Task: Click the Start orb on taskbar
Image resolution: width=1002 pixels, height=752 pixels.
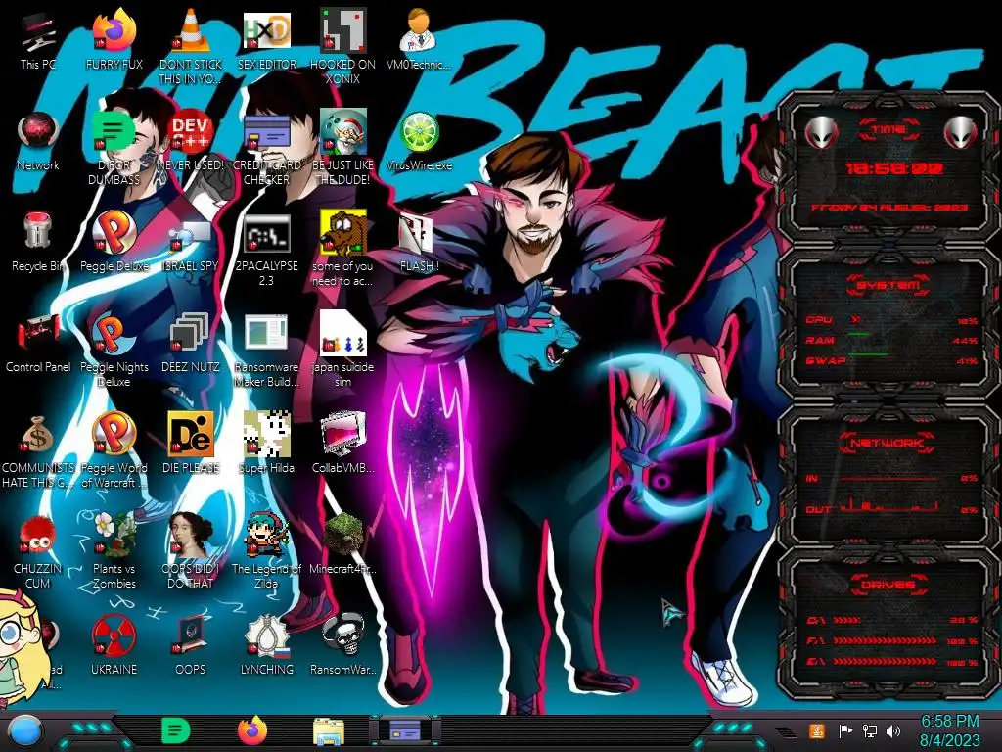Action: (x=26, y=731)
